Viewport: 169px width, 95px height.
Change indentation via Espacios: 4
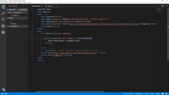point(139,94)
